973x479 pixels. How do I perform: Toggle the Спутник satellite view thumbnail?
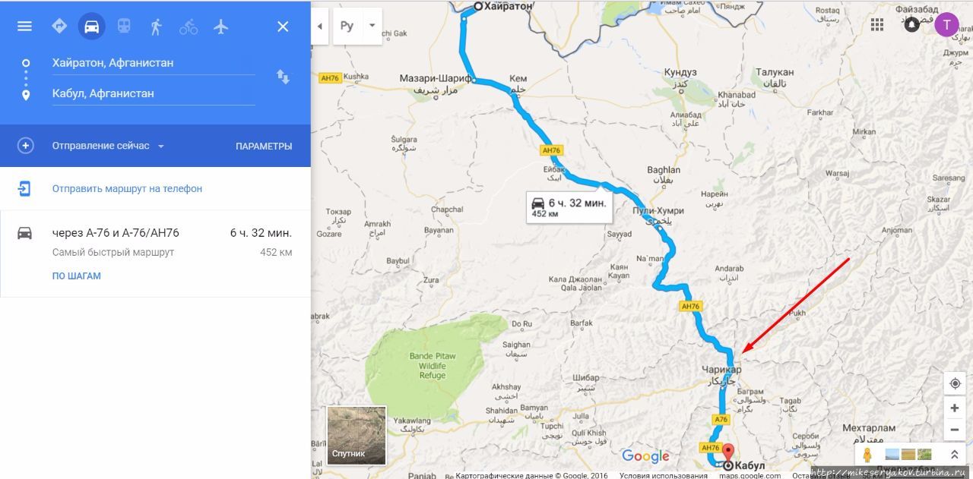(x=357, y=435)
